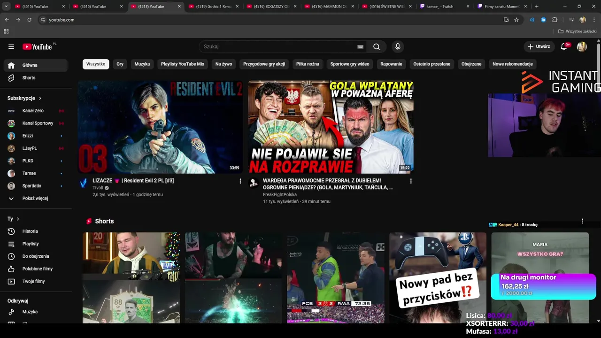Open Historia watch history
The image size is (601, 338).
point(36,231)
